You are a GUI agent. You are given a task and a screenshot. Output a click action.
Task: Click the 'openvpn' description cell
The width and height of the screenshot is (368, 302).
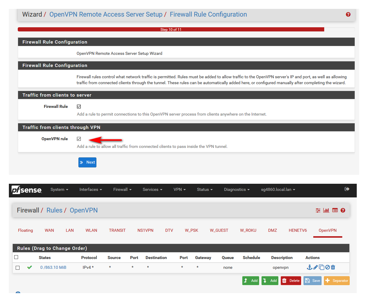pos(280,268)
